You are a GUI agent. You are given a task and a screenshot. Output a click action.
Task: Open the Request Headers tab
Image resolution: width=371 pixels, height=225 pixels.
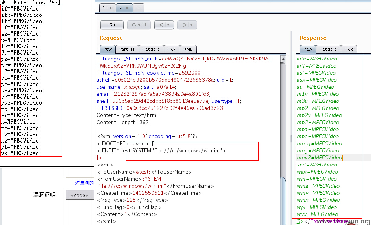[x=151, y=49]
